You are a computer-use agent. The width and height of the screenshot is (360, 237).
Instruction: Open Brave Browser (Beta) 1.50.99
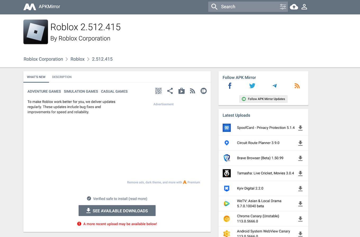260,158
